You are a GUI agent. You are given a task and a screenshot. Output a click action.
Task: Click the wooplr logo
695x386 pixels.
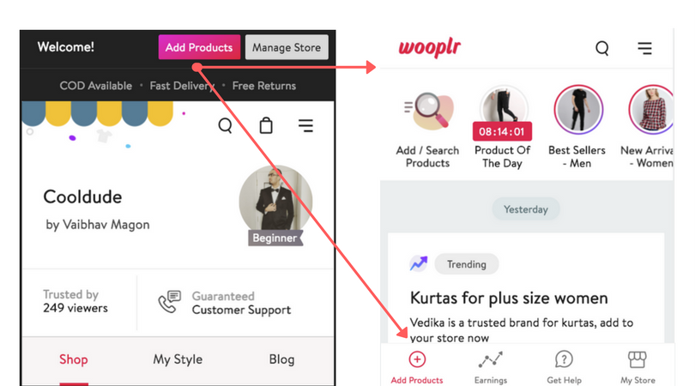tap(430, 48)
